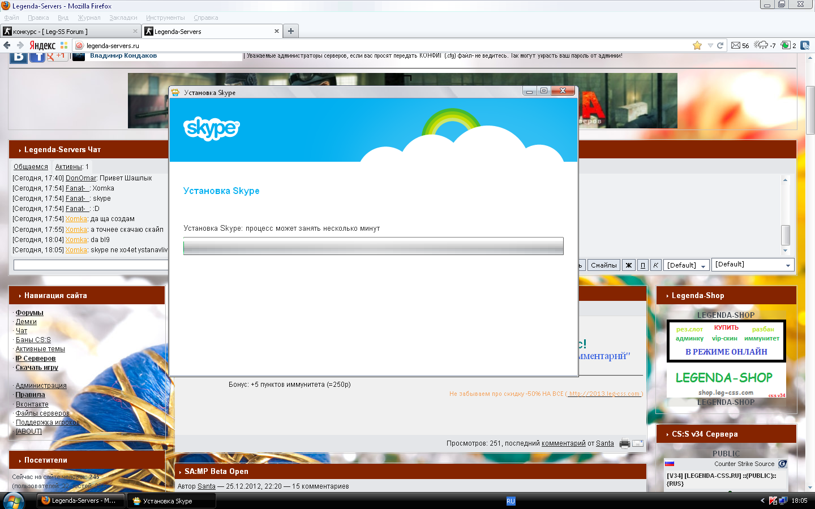The width and height of the screenshot is (815, 509).
Task: Open the address bar history dropdown arrow
Action: pos(710,45)
